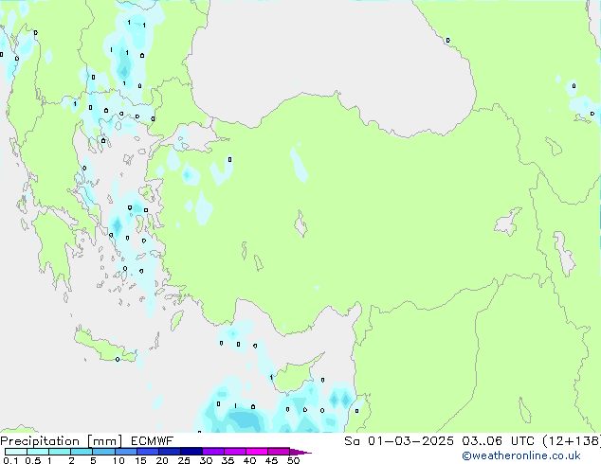Viewport: 601px width, 464px height.
Task: Pick the 0.5–1 mm legend swatch
Action: (x=38, y=452)
